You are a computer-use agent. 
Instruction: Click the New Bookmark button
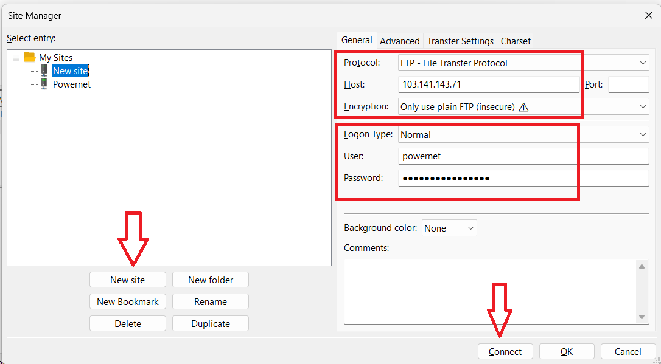pyautogui.click(x=128, y=301)
